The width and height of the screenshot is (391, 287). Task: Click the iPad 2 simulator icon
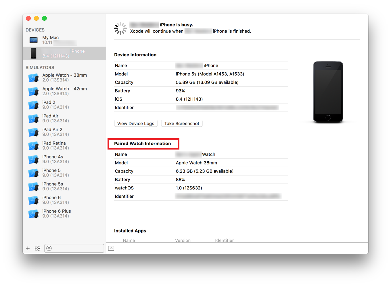[x=34, y=105]
